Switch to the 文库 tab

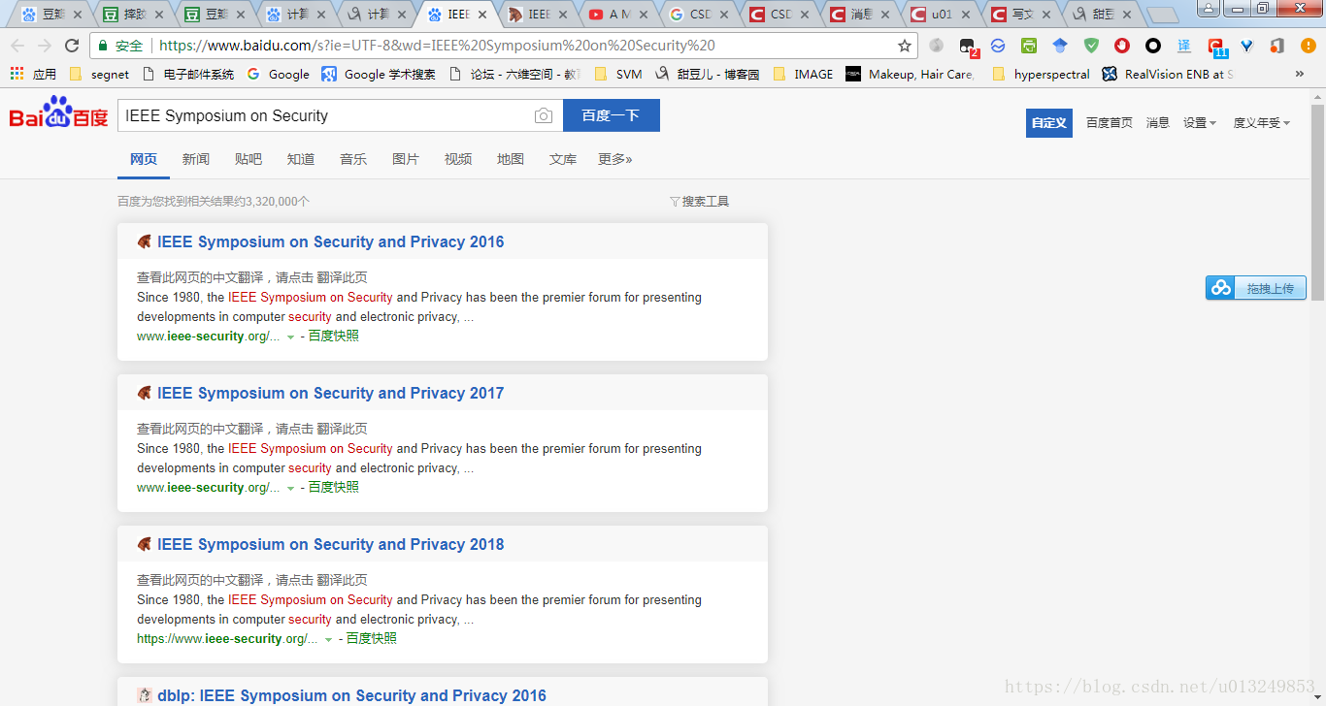[x=563, y=159]
